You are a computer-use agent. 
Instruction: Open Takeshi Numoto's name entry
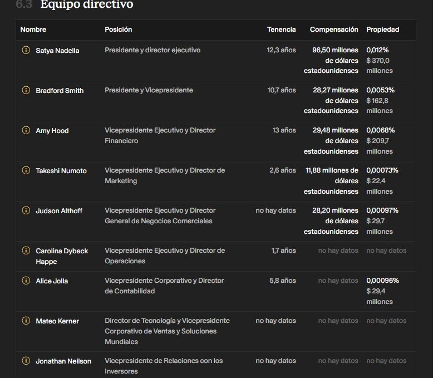click(61, 171)
